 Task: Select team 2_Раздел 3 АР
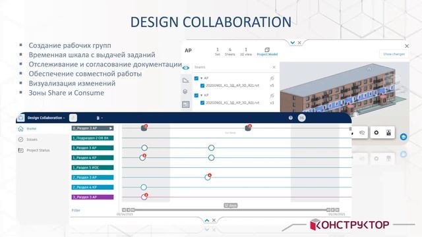pyautogui.click(x=92, y=178)
